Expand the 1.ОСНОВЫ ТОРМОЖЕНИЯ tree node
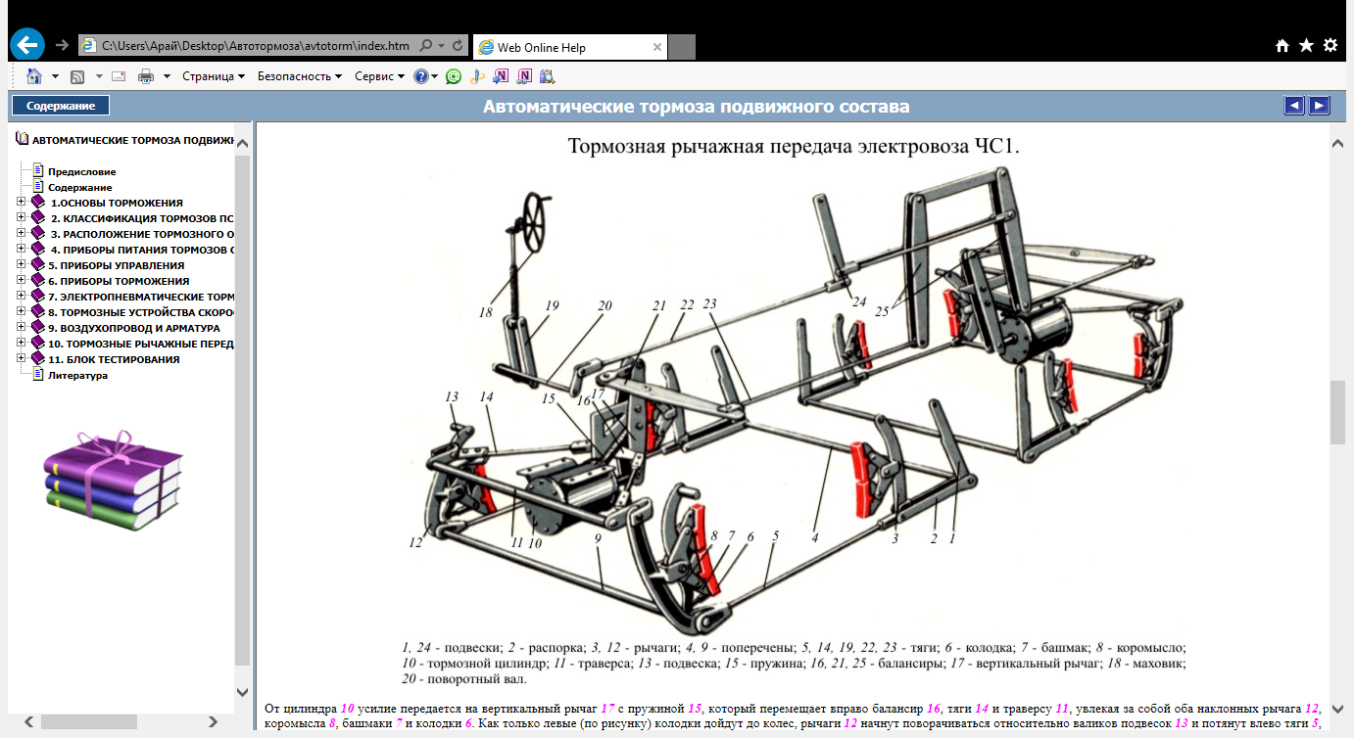 pyautogui.click(x=22, y=203)
